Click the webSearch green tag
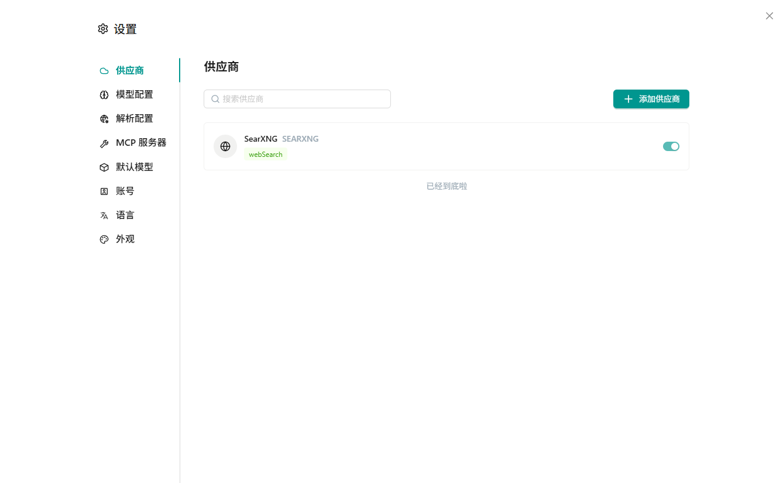Image resolution: width=783 pixels, height=483 pixels. [x=266, y=155]
